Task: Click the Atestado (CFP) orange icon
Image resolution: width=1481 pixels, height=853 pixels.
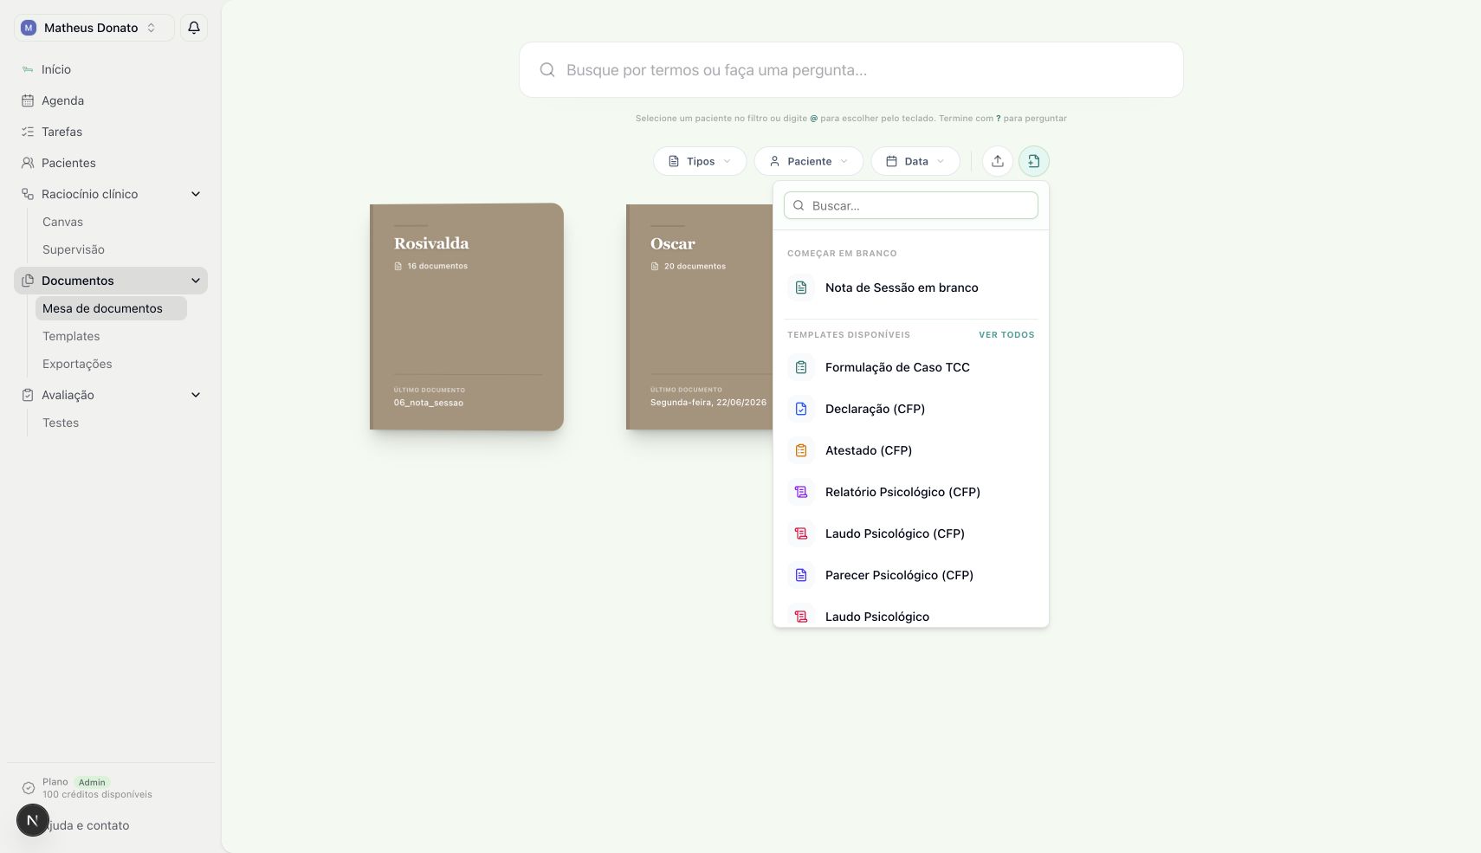Action: pyautogui.click(x=801, y=450)
